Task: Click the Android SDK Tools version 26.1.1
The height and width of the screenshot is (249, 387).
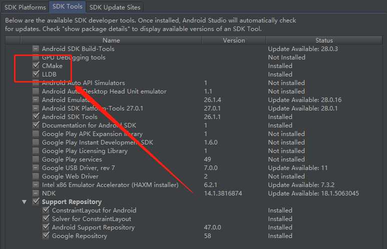Action: (x=212, y=116)
